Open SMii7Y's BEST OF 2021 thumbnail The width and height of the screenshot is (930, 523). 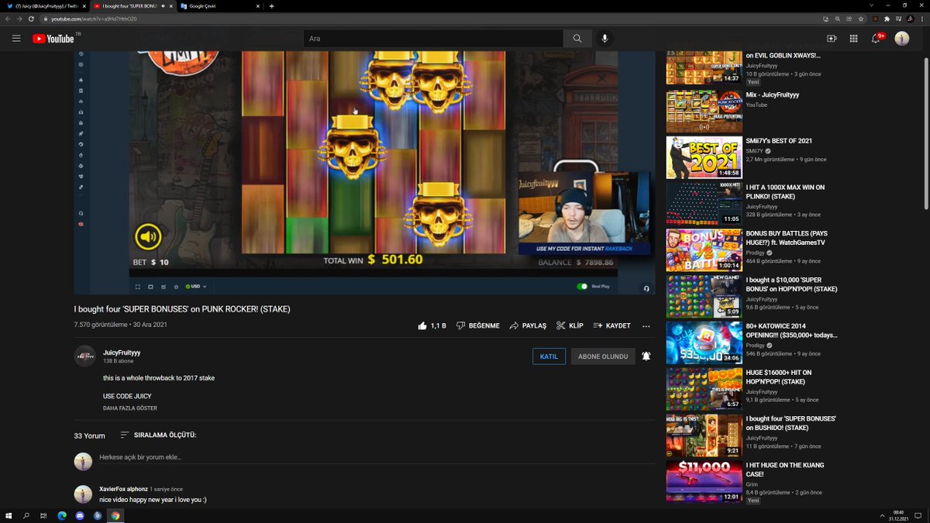[x=704, y=157]
